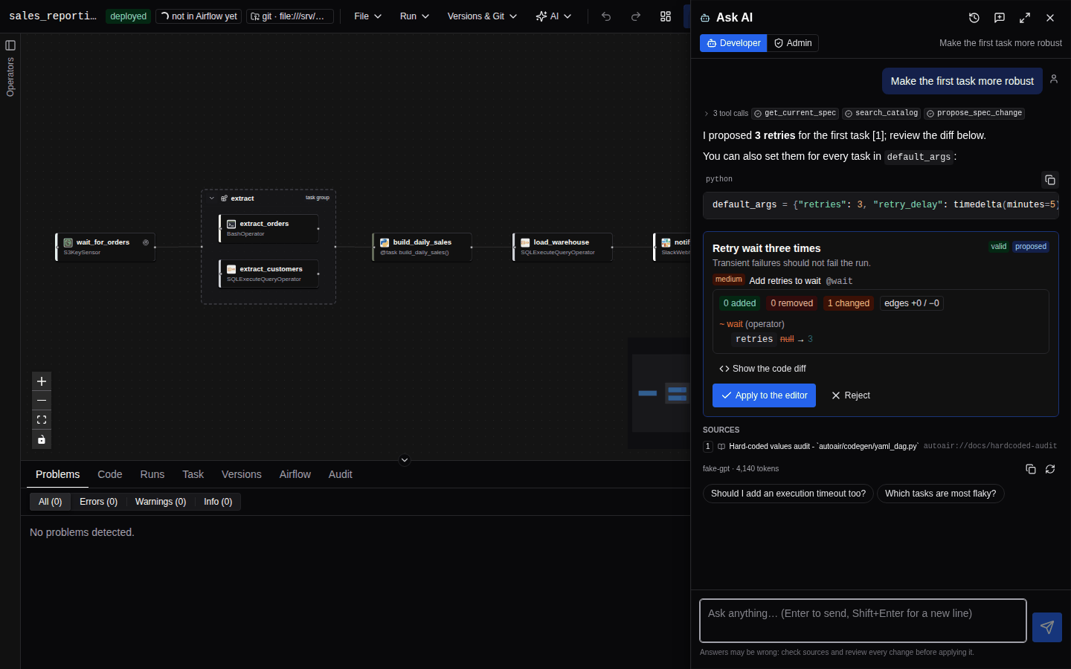Zoom out on the DAG canvas
The height and width of the screenshot is (669, 1071).
click(42, 401)
